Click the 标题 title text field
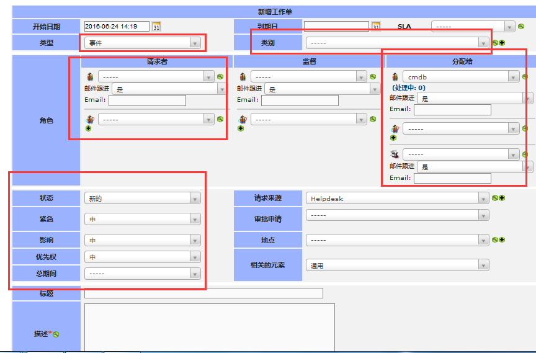The height and width of the screenshot is (353, 536). [x=203, y=293]
